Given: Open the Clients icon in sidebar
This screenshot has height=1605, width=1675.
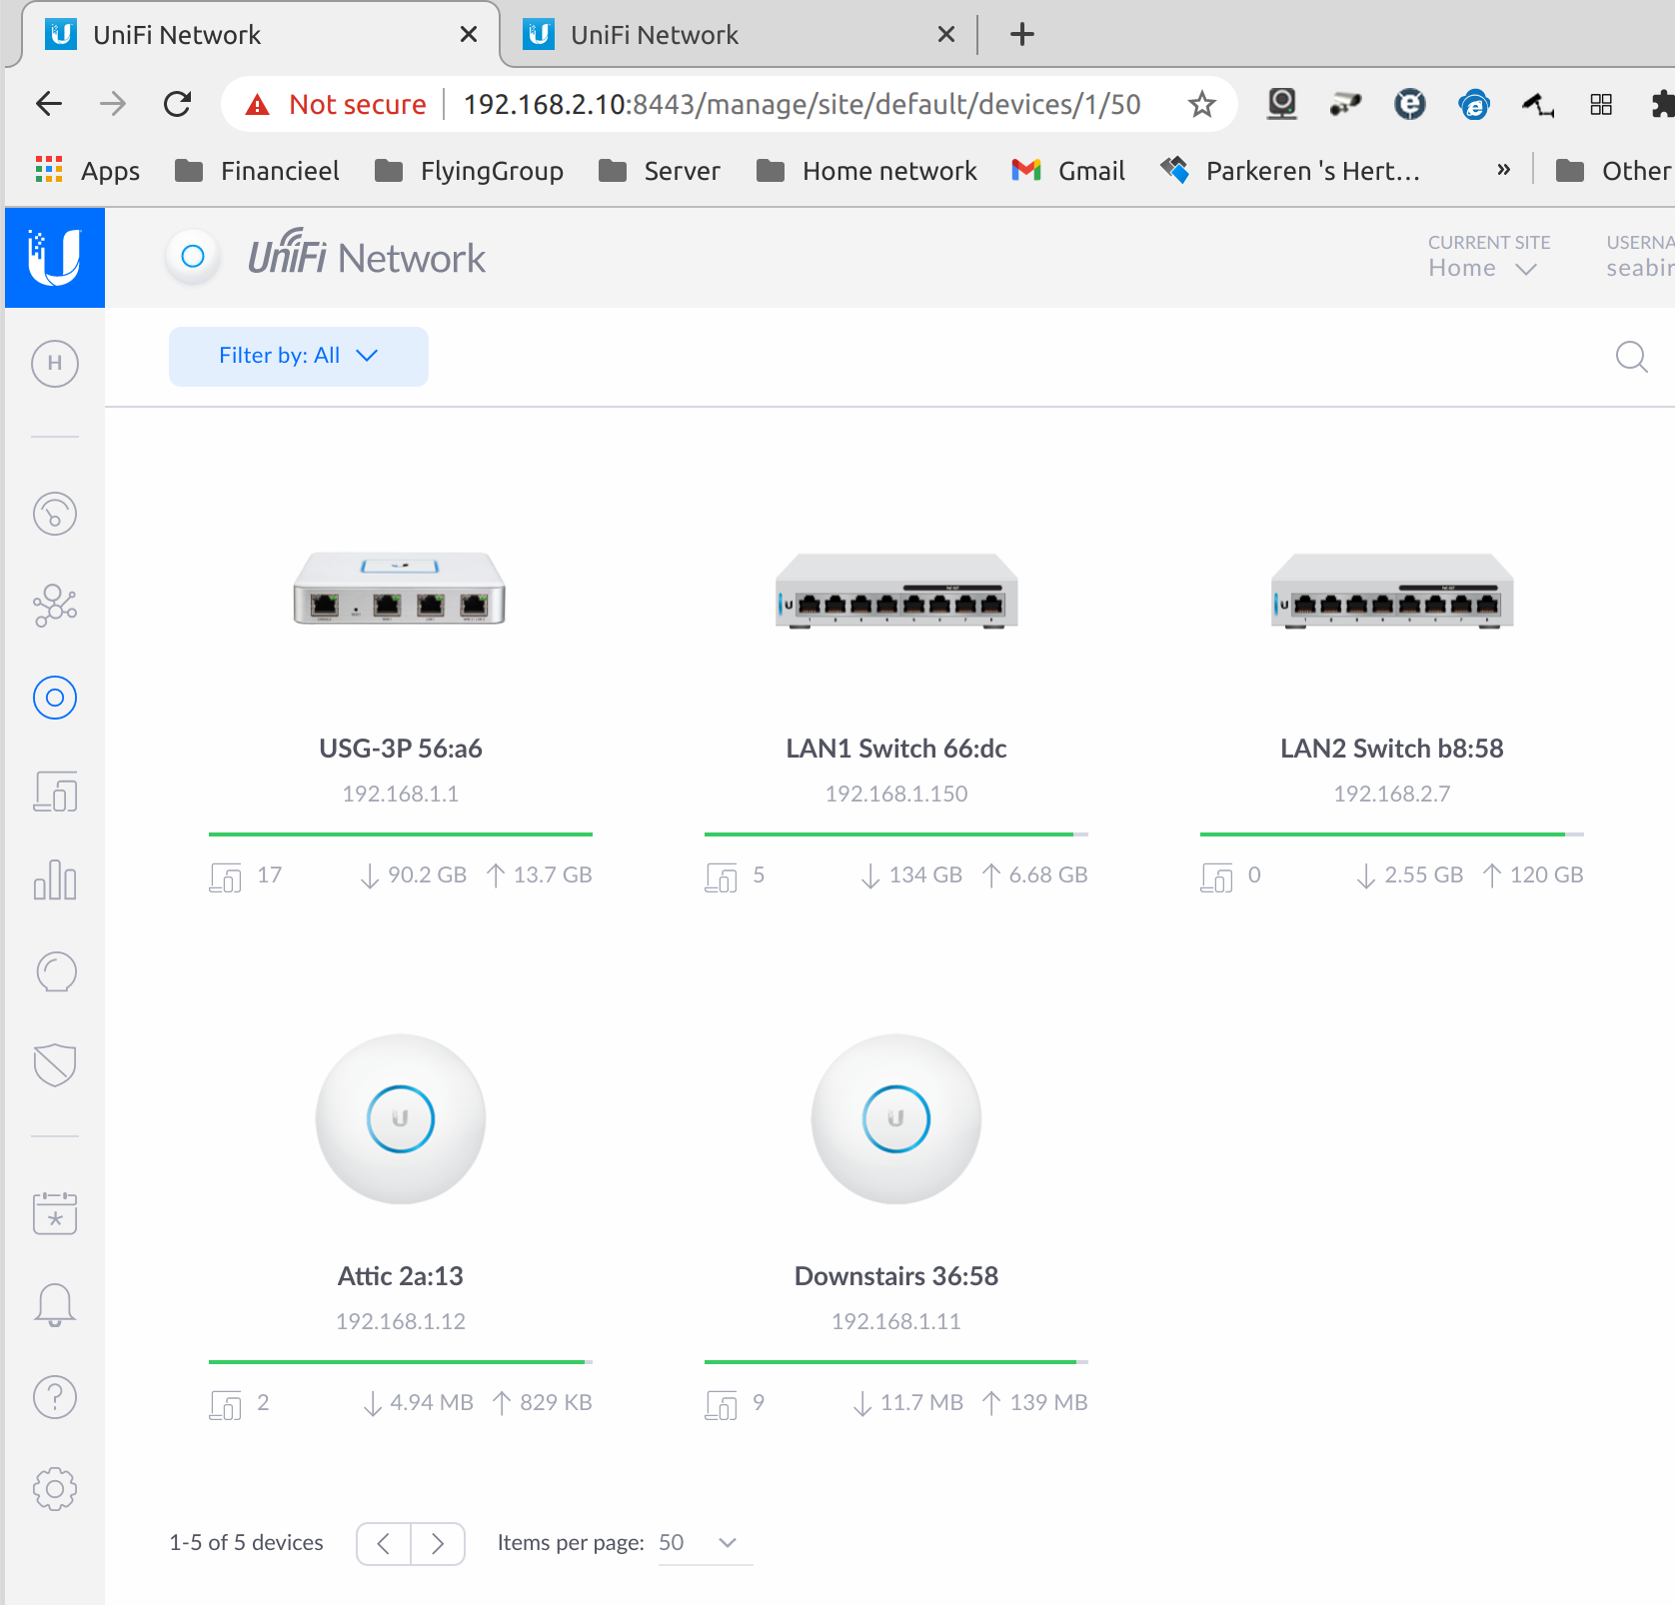Looking at the screenshot, I should pos(55,791).
